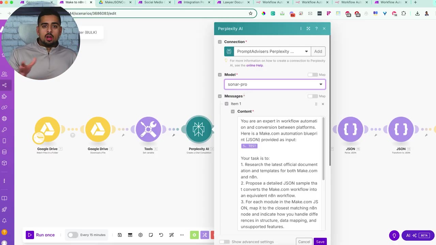The height and width of the screenshot is (245, 436).
Task: Save scenario with the floppy disk icon
Action: pyautogui.click(x=120, y=235)
